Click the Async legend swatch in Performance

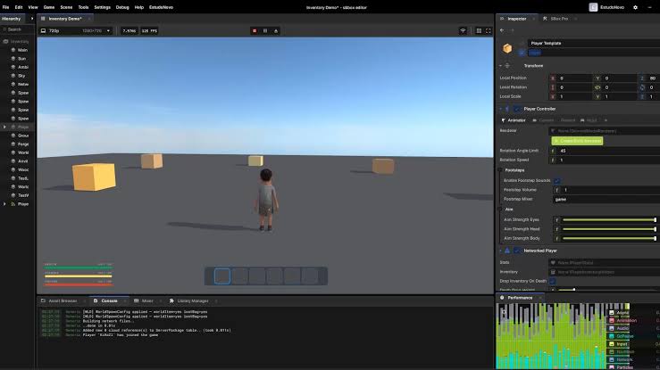coord(612,312)
